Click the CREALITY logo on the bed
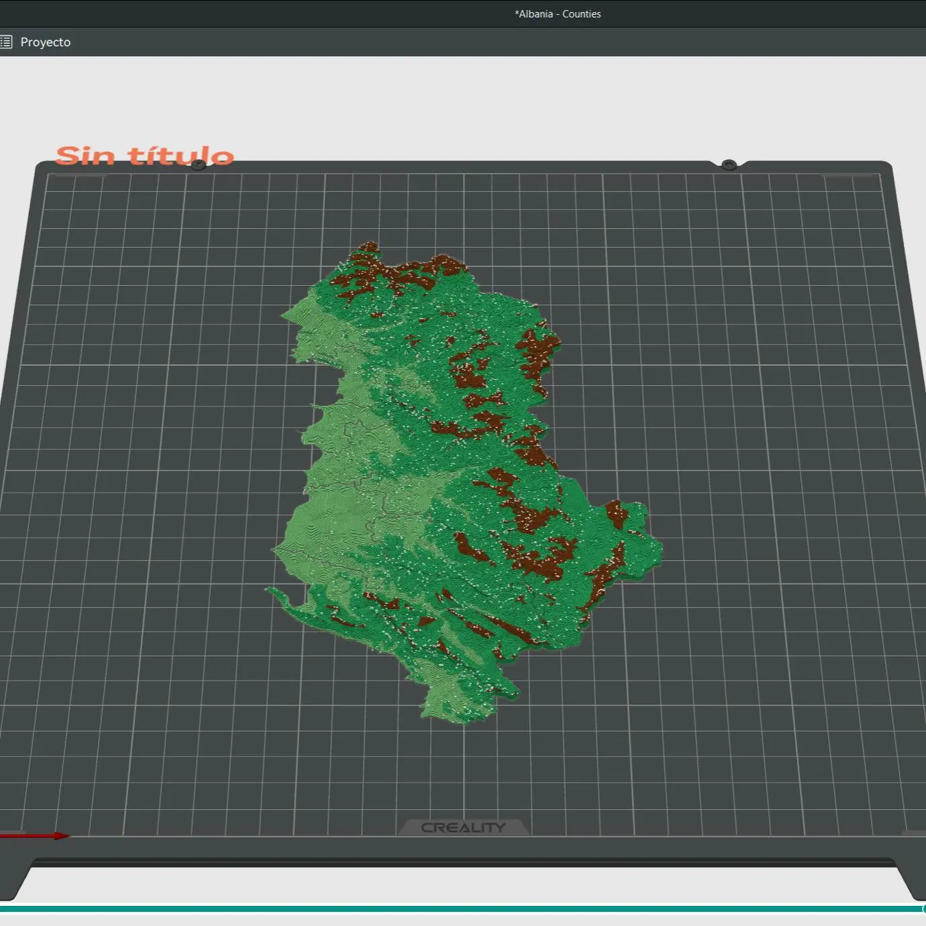Image resolution: width=926 pixels, height=926 pixels. [x=463, y=827]
